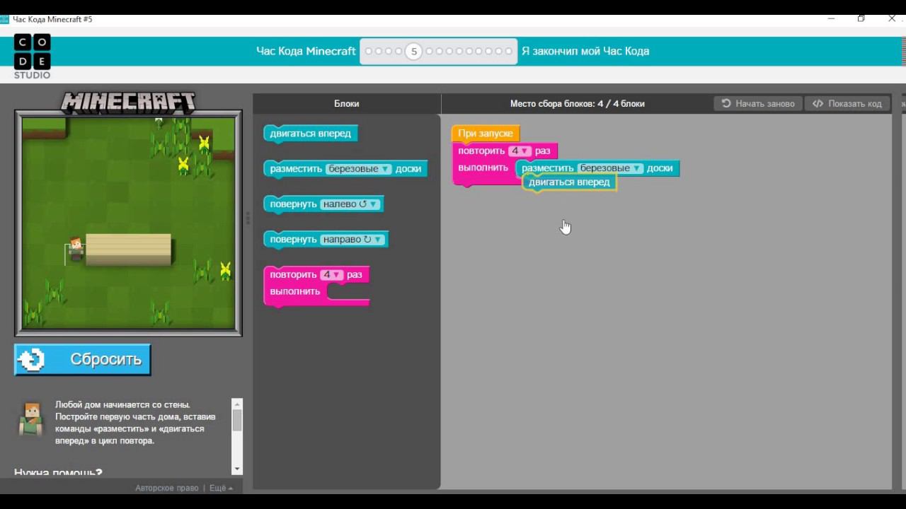The height and width of the screenshot is (509, 906).
Task: Select current level 5 circle
Action: [413, 51]
